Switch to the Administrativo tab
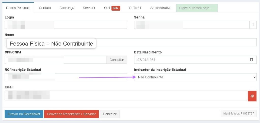Screen dimensions: 260x123 pyautogui.click(x=161, y=8)
